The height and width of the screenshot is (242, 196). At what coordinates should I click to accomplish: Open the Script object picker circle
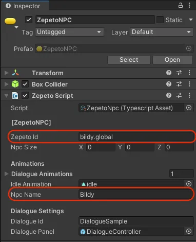click(x=189, y=108)
